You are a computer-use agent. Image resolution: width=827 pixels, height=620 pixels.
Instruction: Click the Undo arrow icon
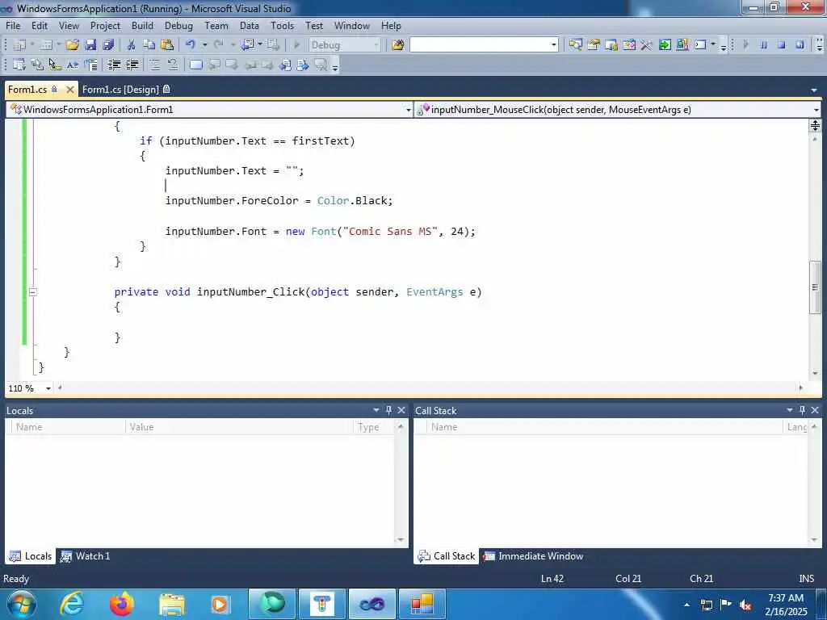(191, 45)
